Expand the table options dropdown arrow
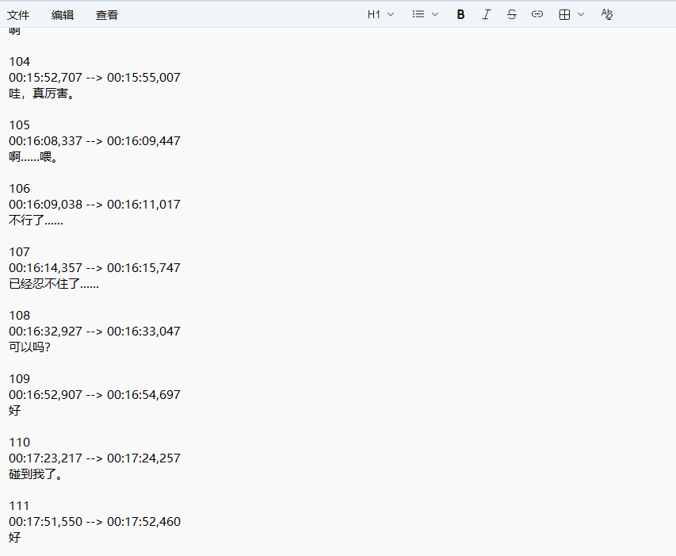This screenshot has height=556, width=676. pyautogui.click(x=581, y=14)
